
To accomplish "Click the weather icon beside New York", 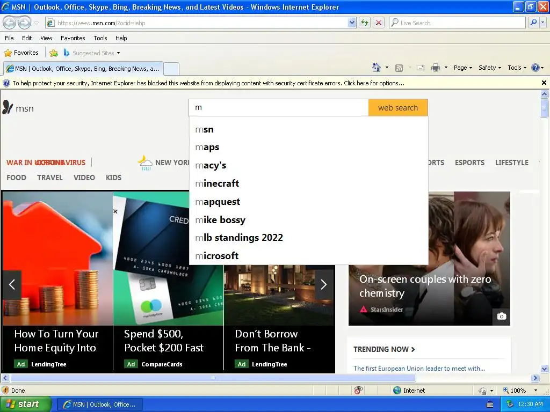I will tap(145, 163).
